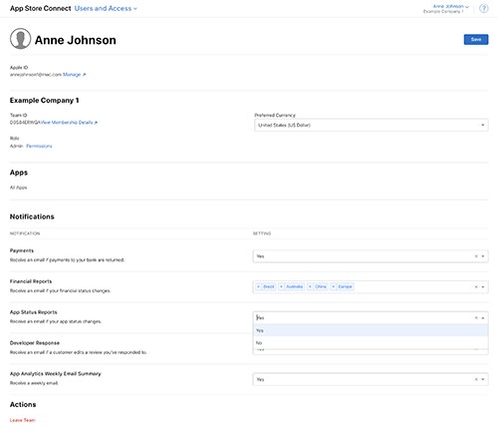Click the Save button
This screenshot has height=433, width=498.
click(x=476, y=39)
